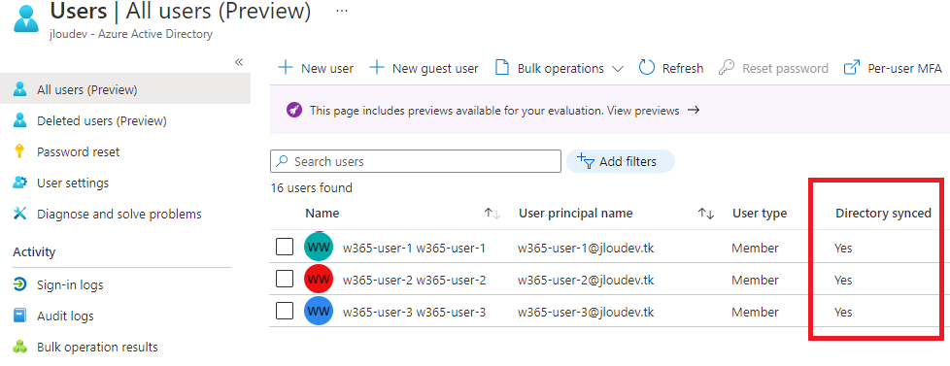Click New user button
The width and height of the screenshot is (950, 366).
(x=316, y=69)
